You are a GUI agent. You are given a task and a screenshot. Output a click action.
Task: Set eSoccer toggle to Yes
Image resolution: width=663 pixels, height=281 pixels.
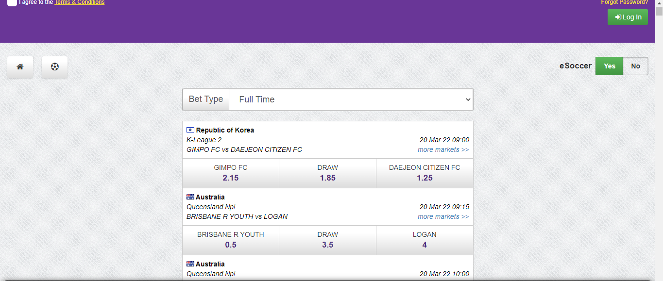pos(609,66)
